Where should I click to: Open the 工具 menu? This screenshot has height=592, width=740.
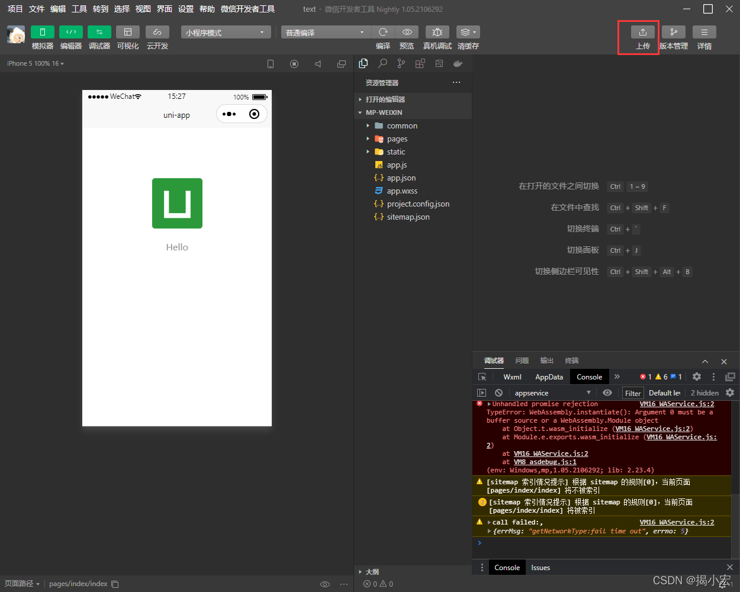point(79,9)
